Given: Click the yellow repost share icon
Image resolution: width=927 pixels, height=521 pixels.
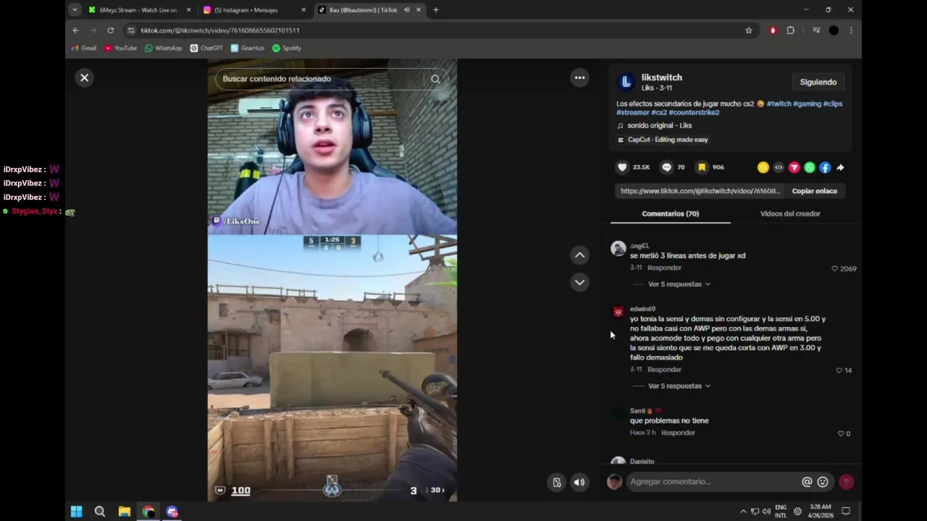Looking at the screenshot, I should [763, 167].
